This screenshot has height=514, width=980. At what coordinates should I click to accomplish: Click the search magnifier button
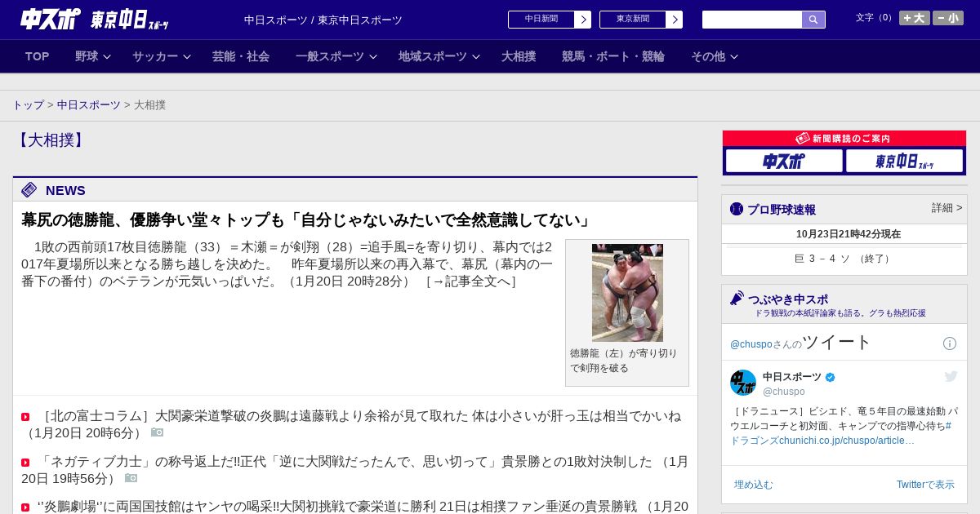[x=813, y=20]
